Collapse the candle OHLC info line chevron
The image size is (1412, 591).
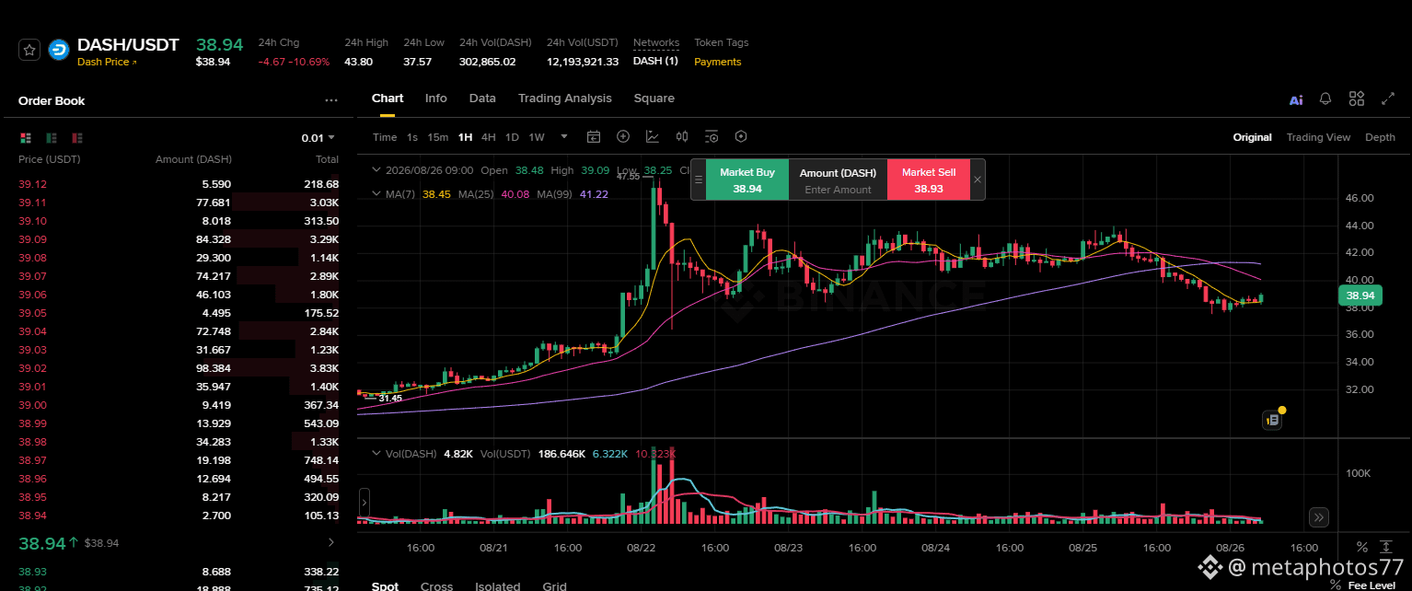click(376, 170)
